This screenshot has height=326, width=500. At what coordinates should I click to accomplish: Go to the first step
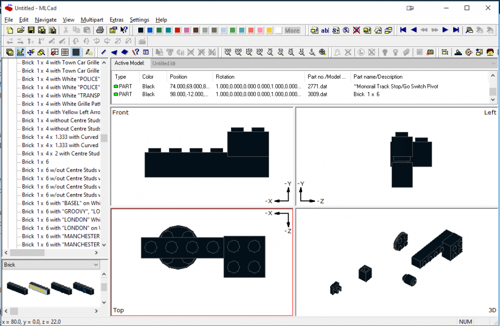coord(403,30)
